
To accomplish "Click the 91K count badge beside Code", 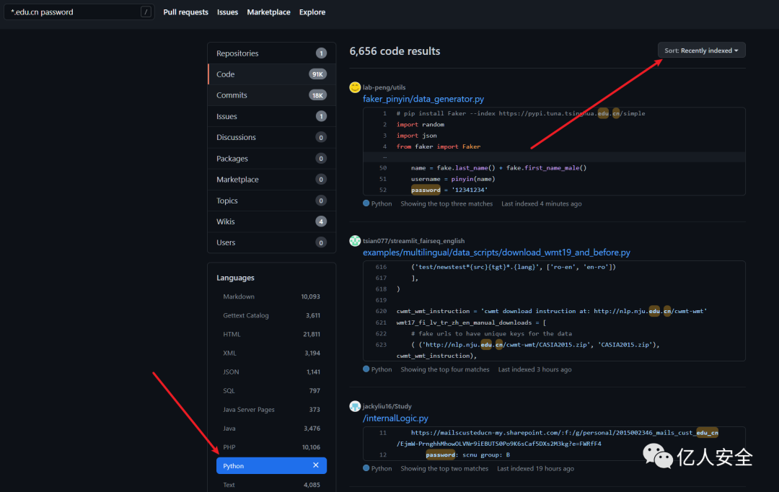I will 317,74.
